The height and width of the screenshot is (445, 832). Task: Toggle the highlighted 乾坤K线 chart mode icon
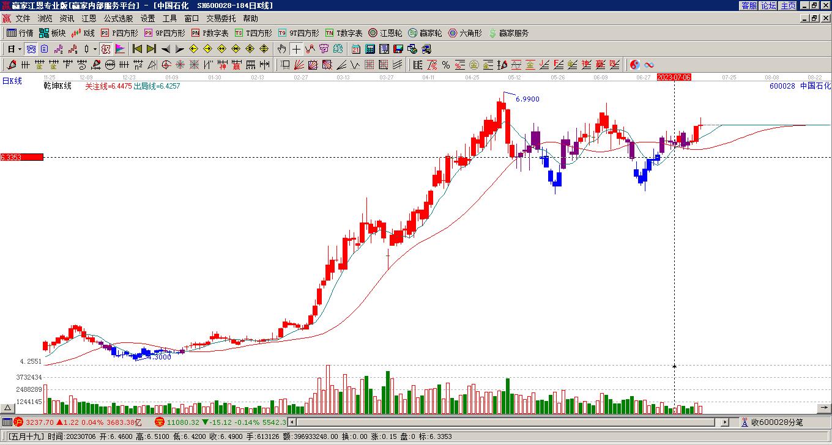click(31, 49)
